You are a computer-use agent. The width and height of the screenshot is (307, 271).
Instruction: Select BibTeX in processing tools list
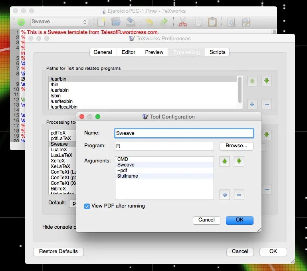(x=62, y=188)
